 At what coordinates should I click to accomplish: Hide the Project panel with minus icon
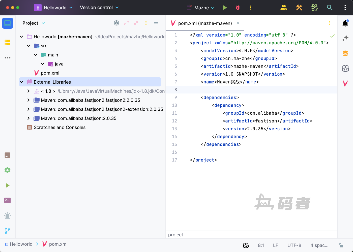pos(156,23)
